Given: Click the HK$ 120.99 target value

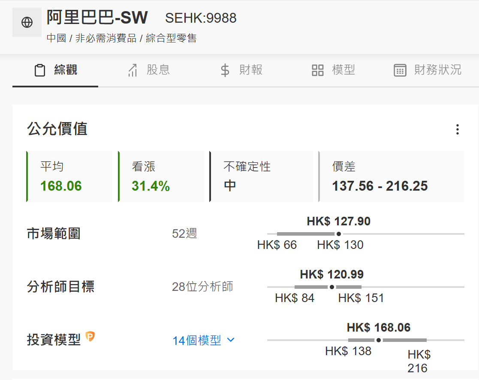Looking at the screenshot, I should (332, 274).
